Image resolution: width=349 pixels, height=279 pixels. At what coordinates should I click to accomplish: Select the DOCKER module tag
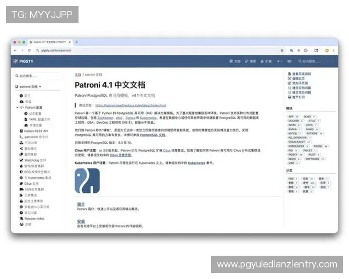click(x=295, y=121)
